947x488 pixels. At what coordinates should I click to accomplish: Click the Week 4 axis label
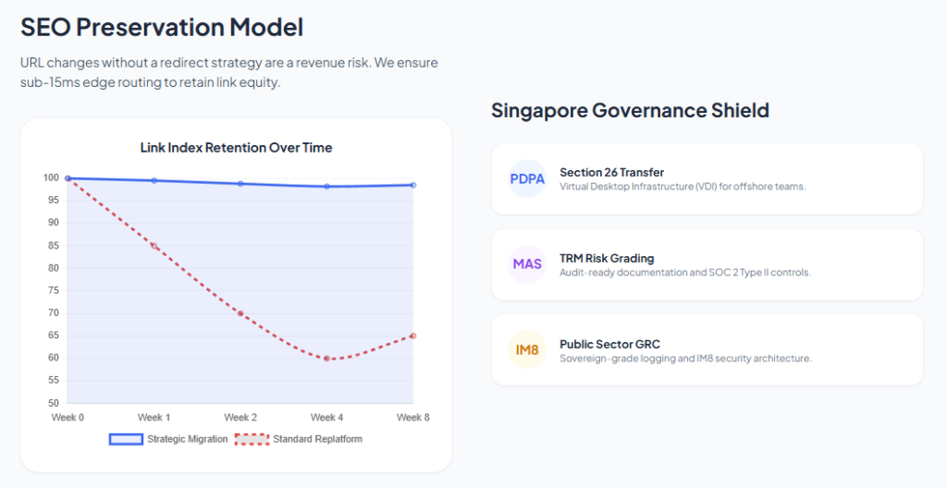pyautogui.click(x=326, y=418)
